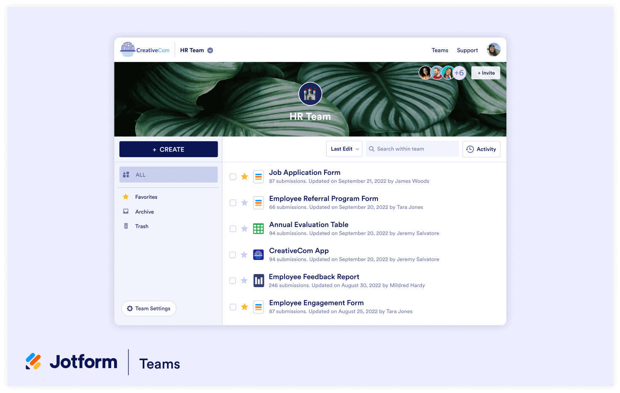Star the Employee Referral Program Form

point(244,203)
